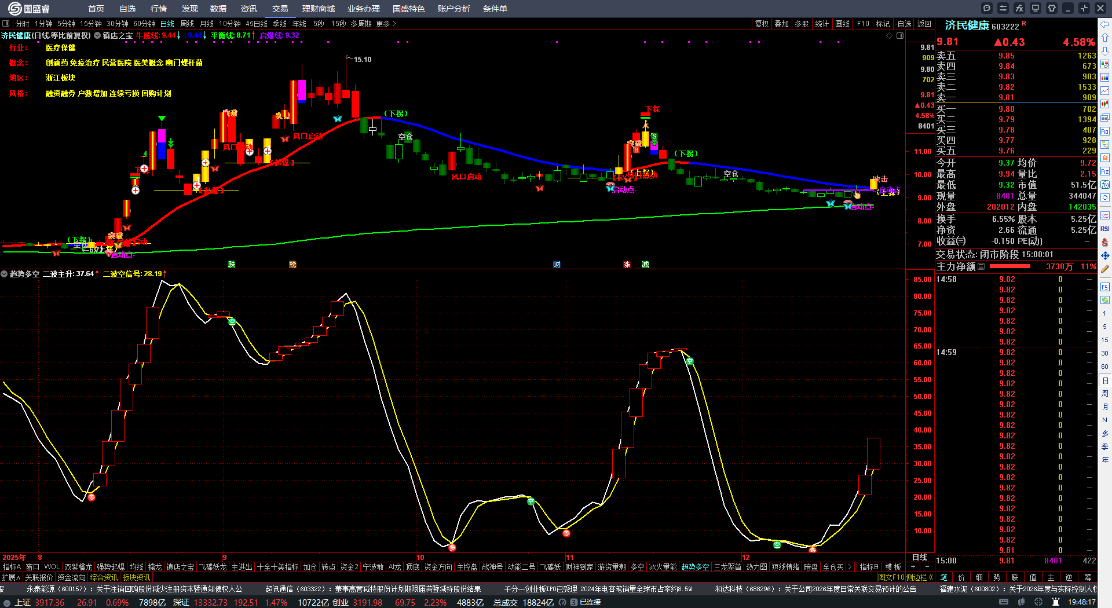Open the 账户分析 menu
The width and height of the screenshot is (1112, 608).
pyautogui.click(x=454, y=9)
